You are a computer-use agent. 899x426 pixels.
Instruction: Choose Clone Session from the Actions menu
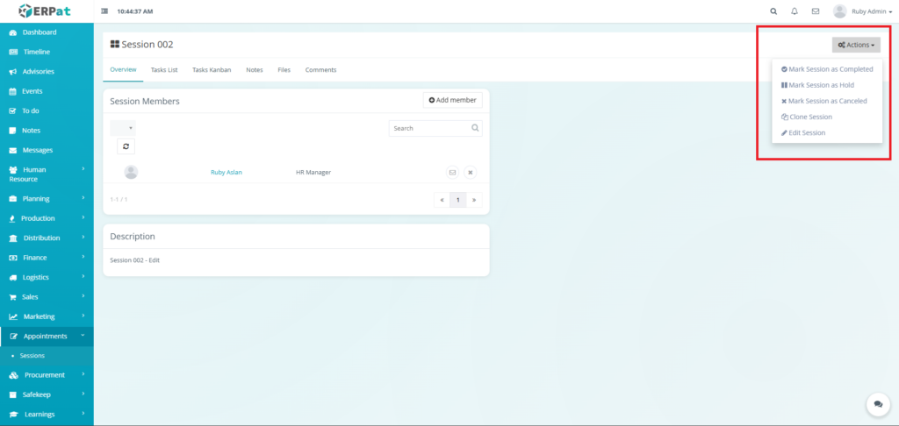pyautogui.click(x=808, y=117)
